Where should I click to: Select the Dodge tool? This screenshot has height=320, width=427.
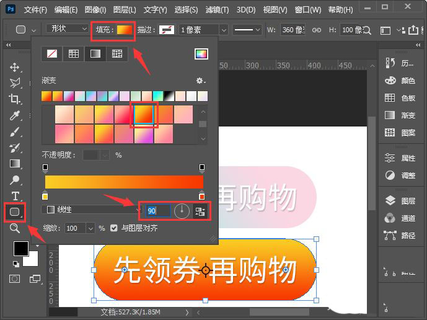15,180
